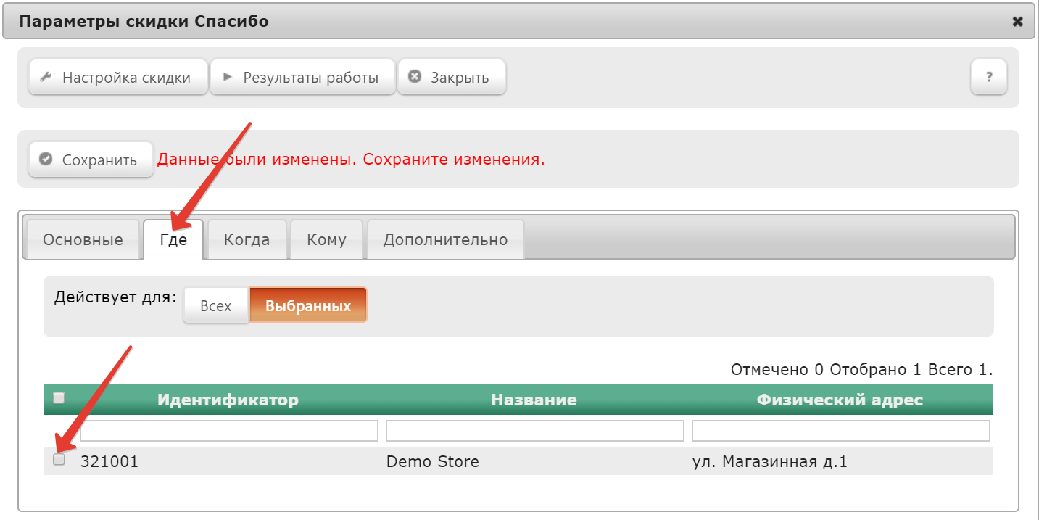Open the Когда tab
The image size is (1039, 520).
click(x=247, y=240)
